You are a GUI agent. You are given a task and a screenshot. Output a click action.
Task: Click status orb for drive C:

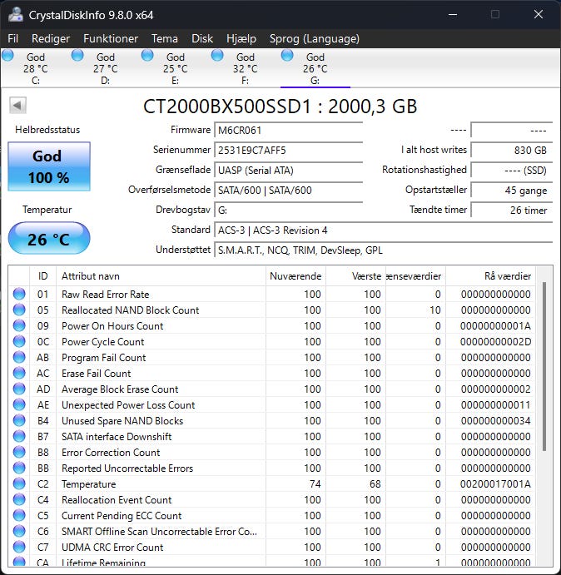coord(7,56)
